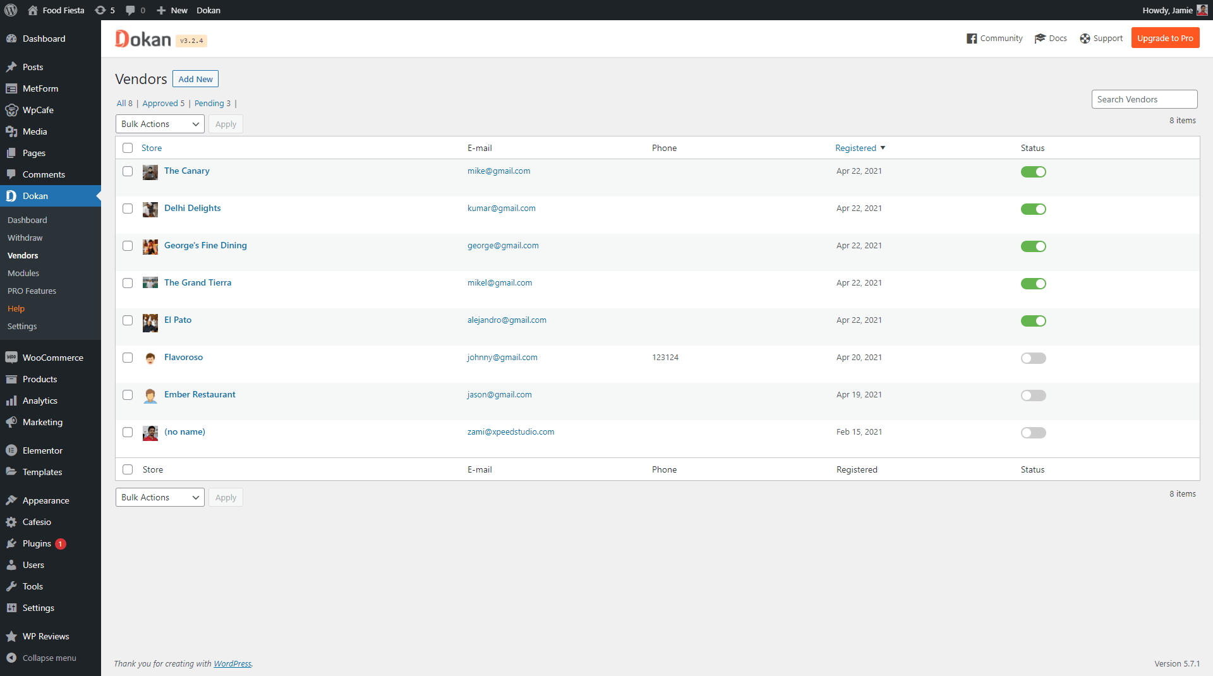Open the WpCafe icon in sidebar
This screenshot has height=676, width=1213.
pos(11,110)
